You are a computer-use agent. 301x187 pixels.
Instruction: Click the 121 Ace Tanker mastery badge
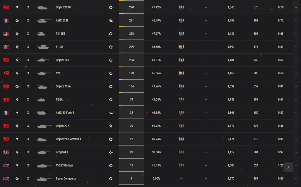click(181, 73)
